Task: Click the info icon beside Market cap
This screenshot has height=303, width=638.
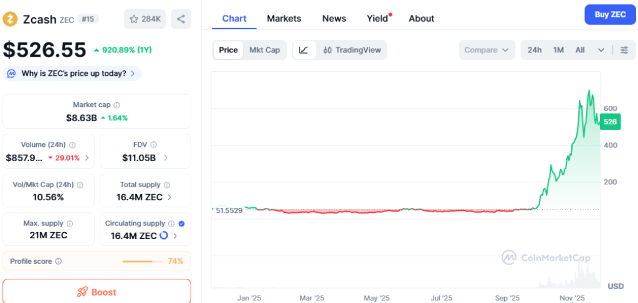Action: 117,105
